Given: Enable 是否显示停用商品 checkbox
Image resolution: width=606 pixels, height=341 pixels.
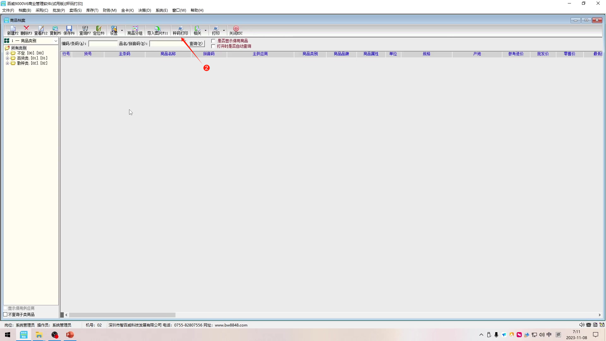Looking at the screenshot, I should tap(213, 41).
